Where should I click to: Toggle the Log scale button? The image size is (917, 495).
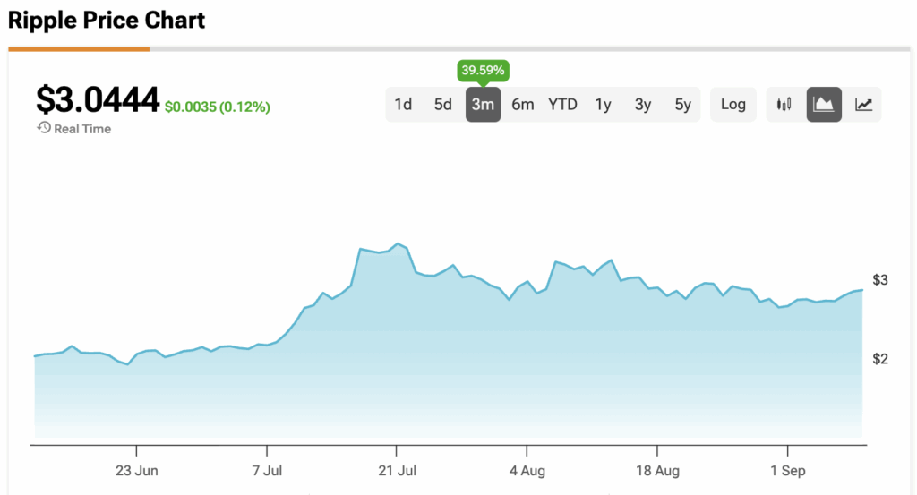pyautogui.click(x=733, y=105)
